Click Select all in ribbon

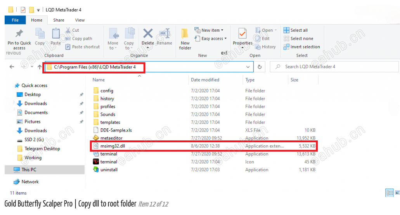(296, 30)
